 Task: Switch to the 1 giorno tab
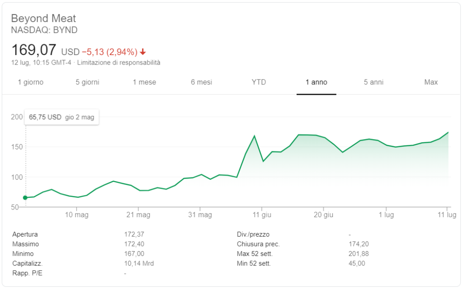[30, 82]
